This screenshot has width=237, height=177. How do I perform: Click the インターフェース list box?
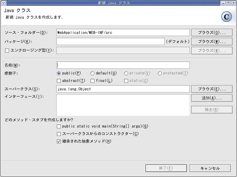click(123, 105)
